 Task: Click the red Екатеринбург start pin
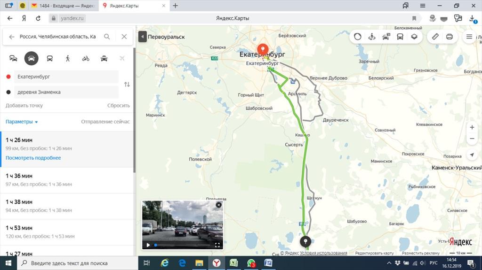[x=263, y=50]
